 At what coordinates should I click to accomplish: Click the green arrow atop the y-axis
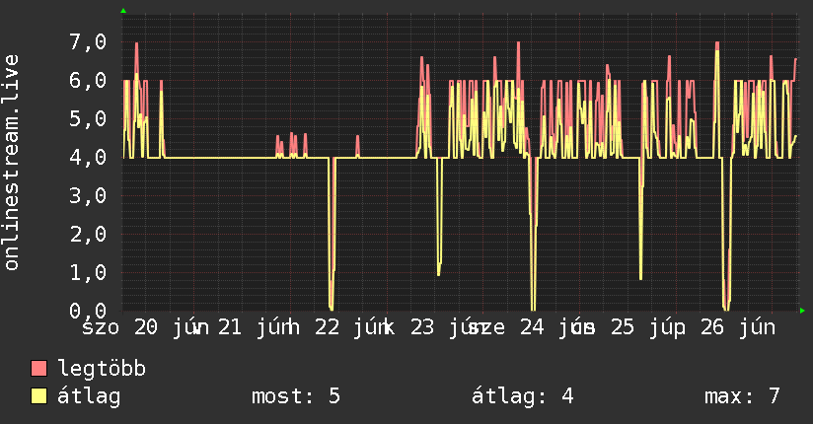point(123,11)
